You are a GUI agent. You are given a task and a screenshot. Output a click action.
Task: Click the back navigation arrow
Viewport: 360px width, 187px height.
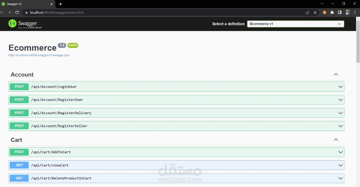click(2, 12)
